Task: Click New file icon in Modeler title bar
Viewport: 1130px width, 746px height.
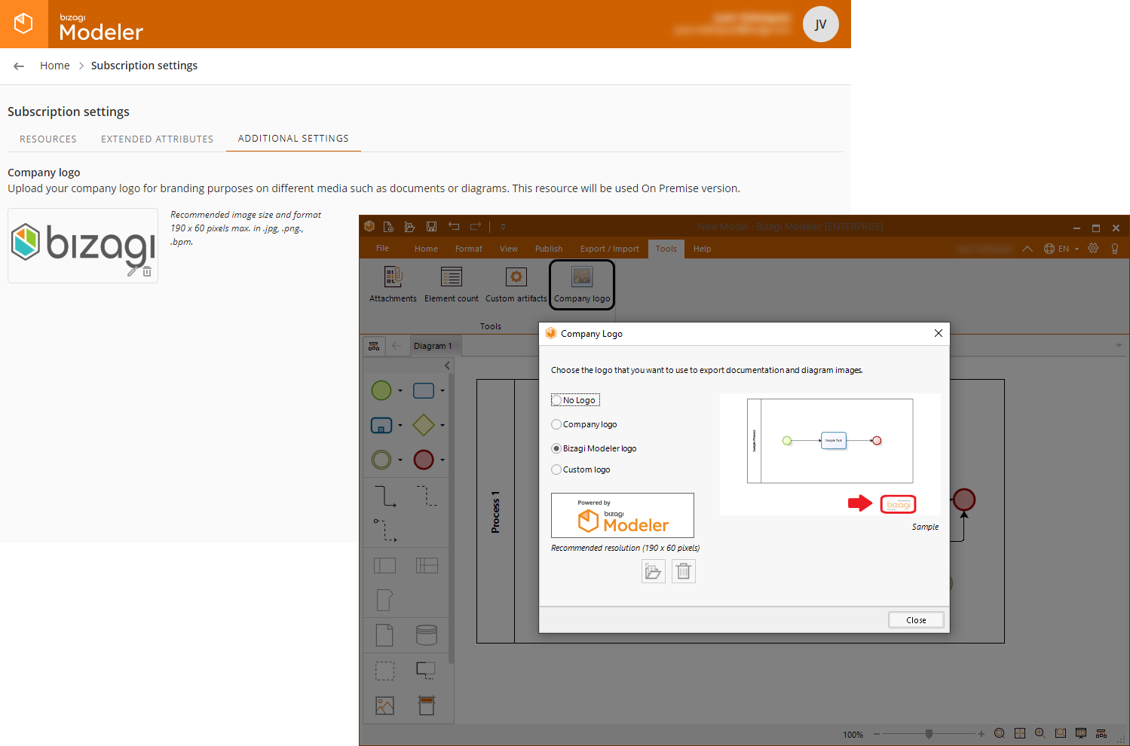Action: tap(388, 226)
